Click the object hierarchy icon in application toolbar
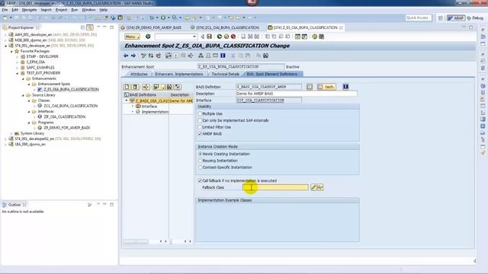488x274 pixels. (201, 56)
